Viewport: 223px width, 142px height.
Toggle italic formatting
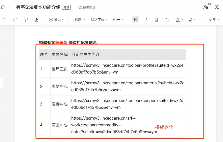point(146,20)
